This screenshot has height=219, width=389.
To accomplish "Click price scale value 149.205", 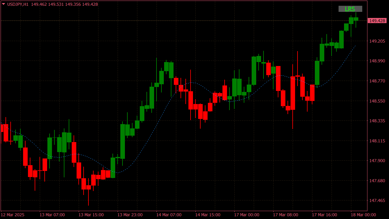I will (x=377, y=41).
